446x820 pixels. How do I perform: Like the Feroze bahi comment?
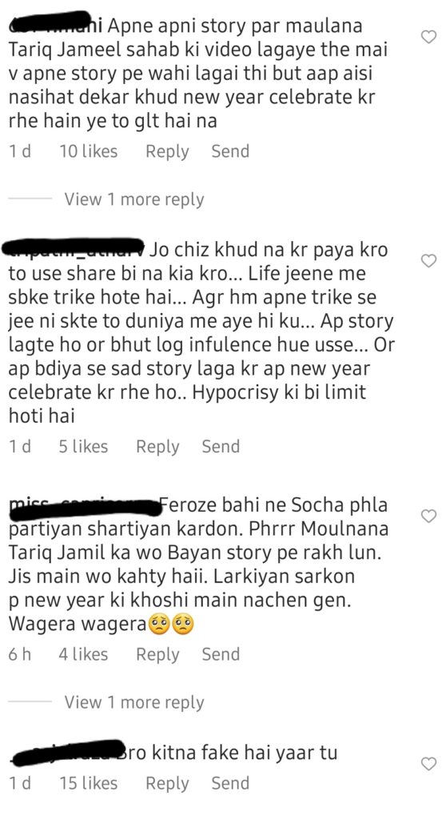pos(428,517)
